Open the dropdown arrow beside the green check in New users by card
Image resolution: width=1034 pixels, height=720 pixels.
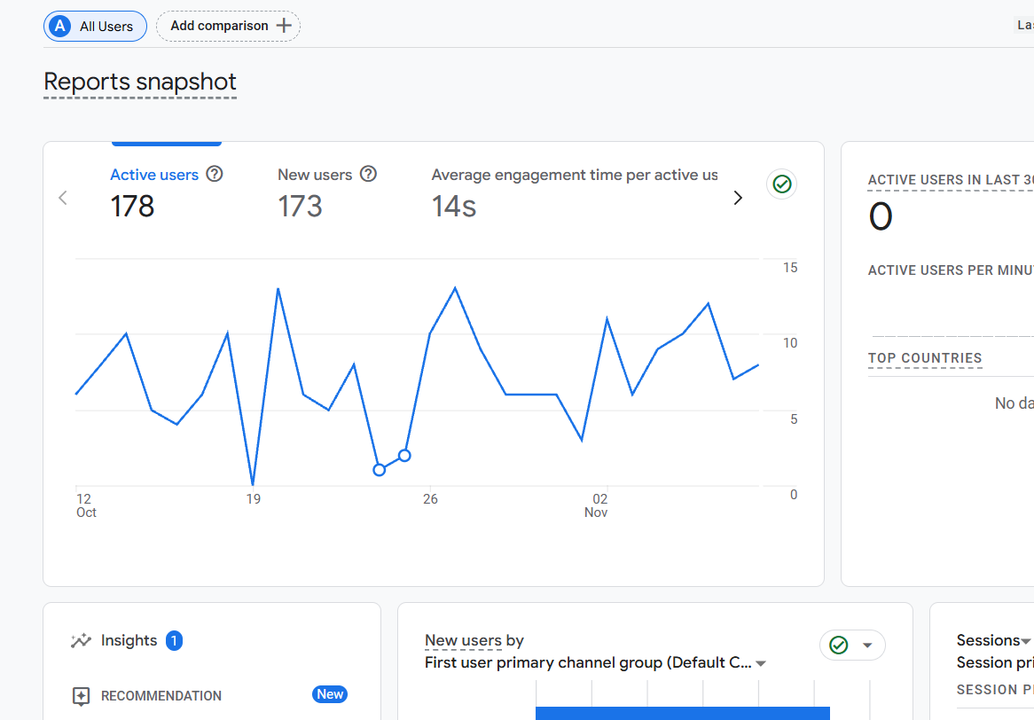868,646
